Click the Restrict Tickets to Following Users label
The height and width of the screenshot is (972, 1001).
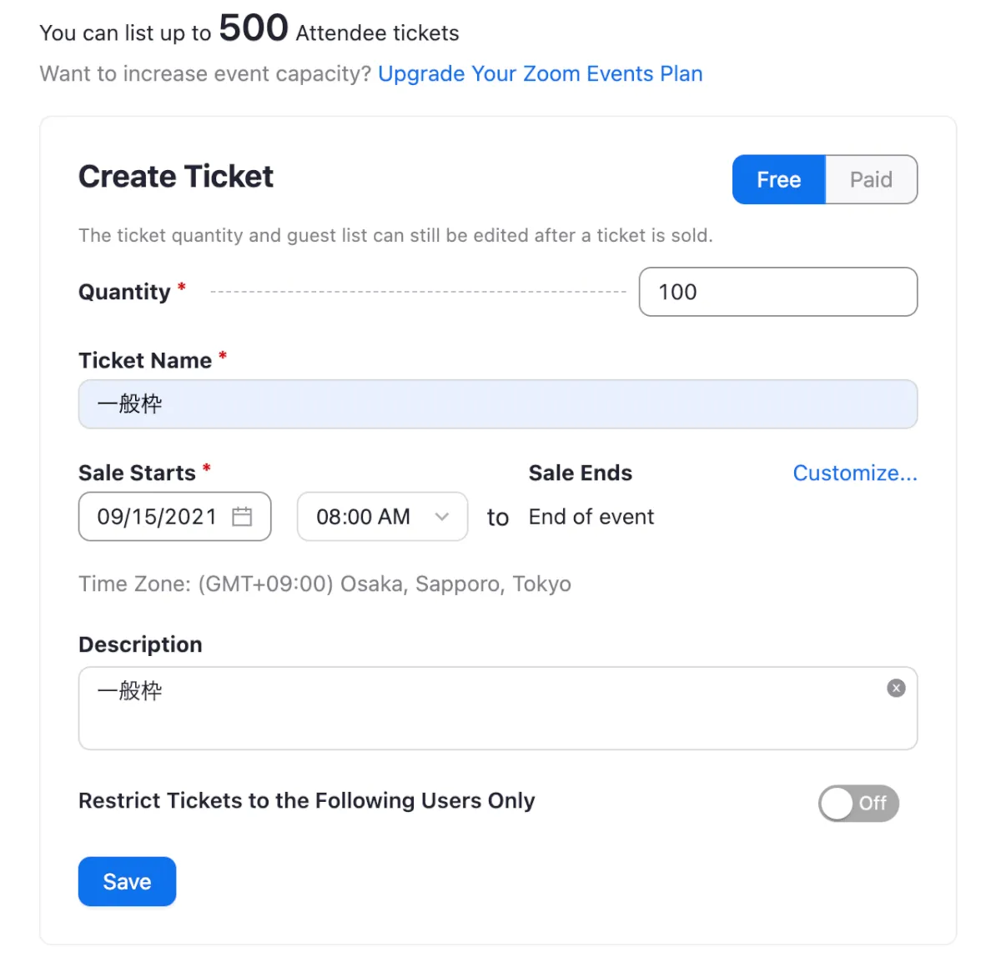(x=306, y=800)
